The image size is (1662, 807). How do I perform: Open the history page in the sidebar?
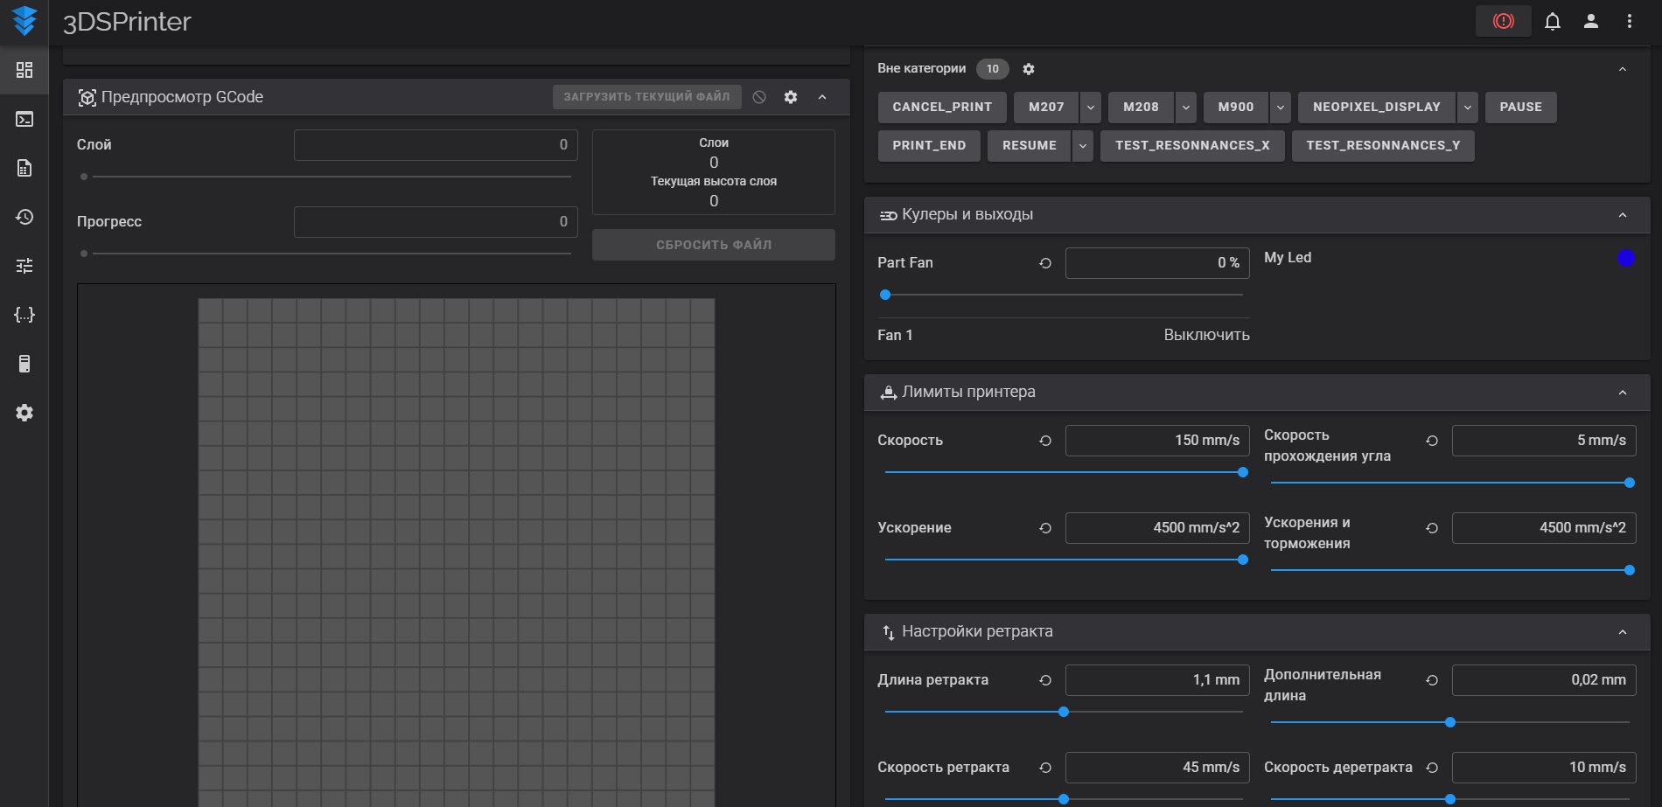click(x=24, y=217)
